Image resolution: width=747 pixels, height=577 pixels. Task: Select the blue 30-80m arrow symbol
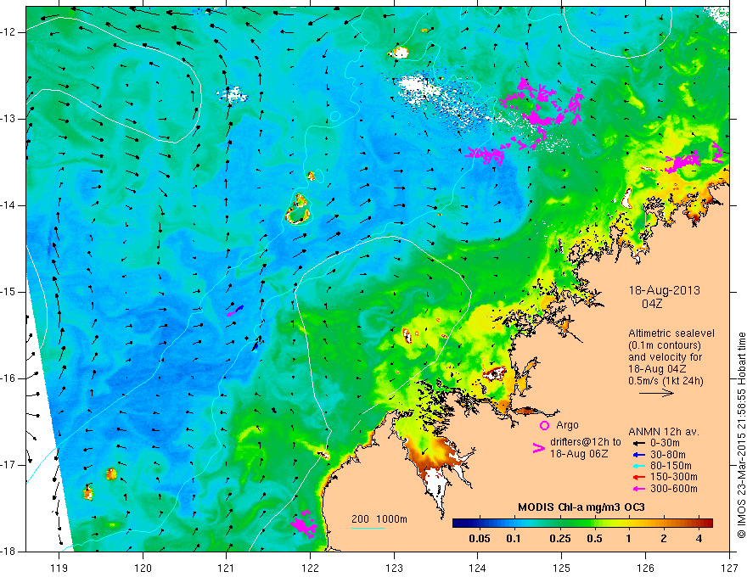pos(638,455)
